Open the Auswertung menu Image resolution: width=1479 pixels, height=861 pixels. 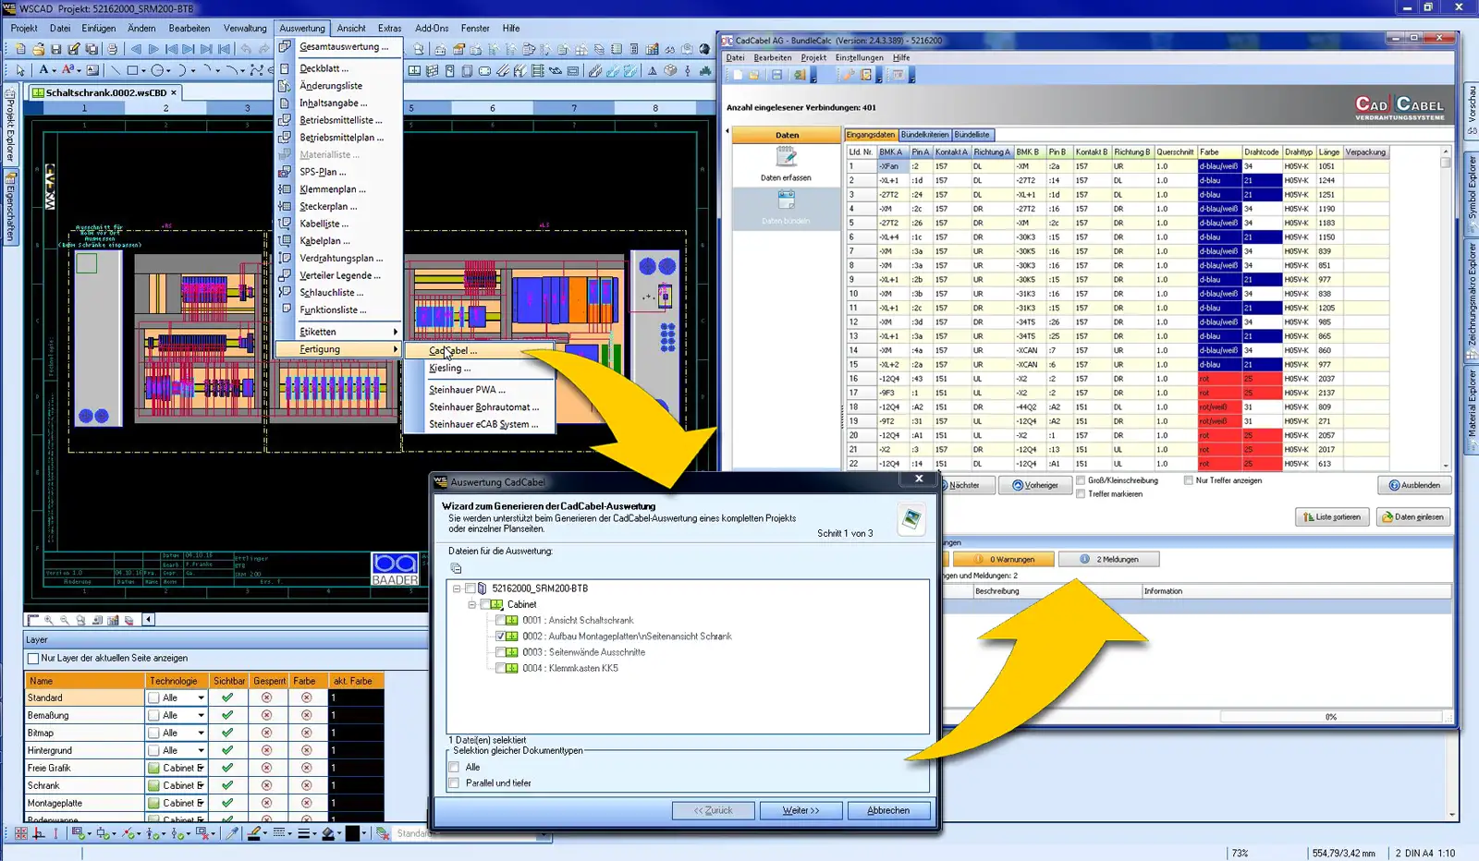tap(302, 29)
